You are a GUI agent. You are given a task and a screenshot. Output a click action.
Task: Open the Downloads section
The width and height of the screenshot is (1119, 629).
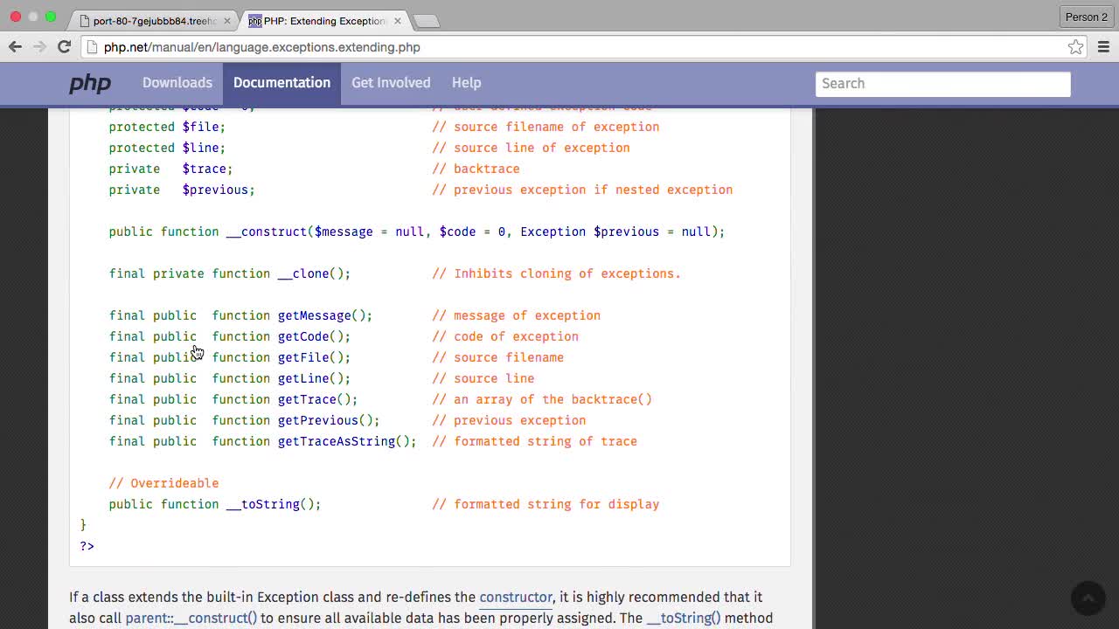(x=177, y=82)
